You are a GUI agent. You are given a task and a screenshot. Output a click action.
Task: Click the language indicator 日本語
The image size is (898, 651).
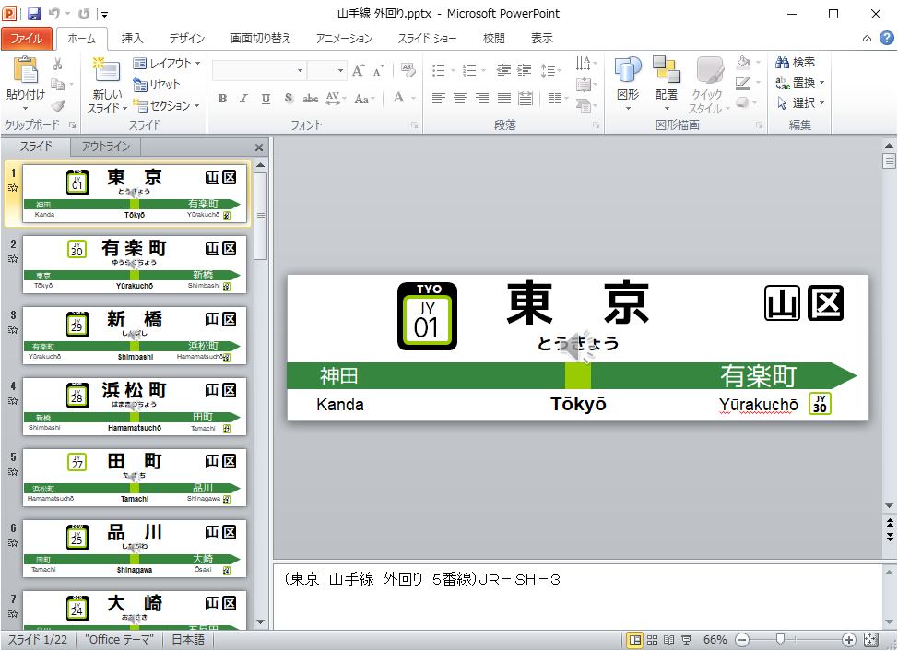coord(188,640)
